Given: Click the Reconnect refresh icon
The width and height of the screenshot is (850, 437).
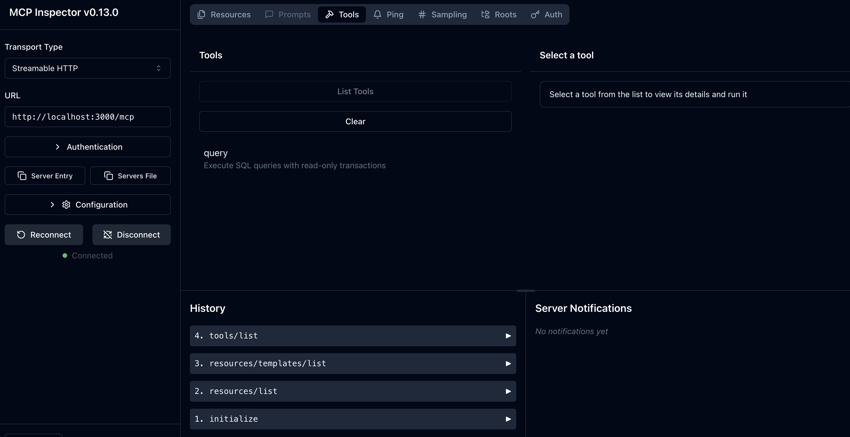Looking at the screenshot, I should [21, 234].
